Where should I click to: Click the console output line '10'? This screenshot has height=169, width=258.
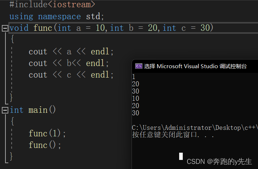click(x=136, y=99)
